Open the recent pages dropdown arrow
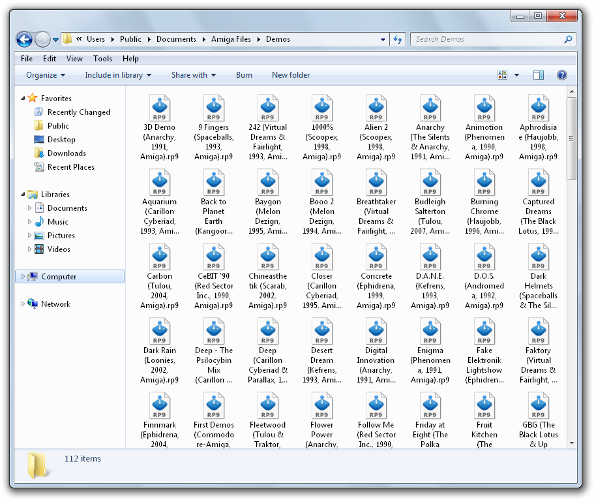The image size is (594, 500). [55, 39]
